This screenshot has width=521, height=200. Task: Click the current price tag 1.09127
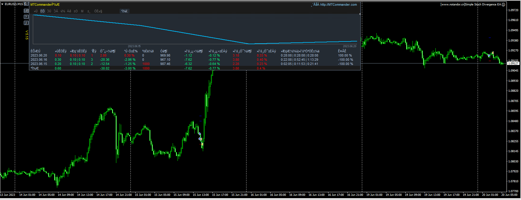click(x=513, y=63)
